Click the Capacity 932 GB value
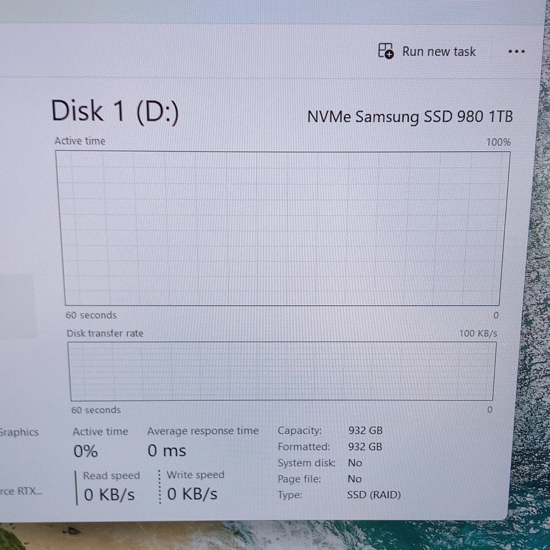 (365, 430)
